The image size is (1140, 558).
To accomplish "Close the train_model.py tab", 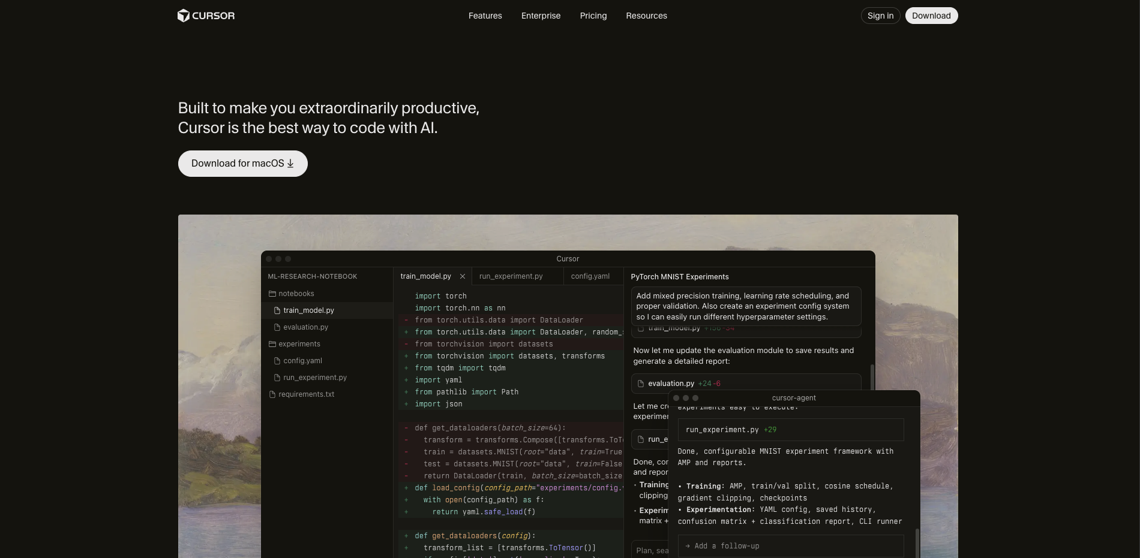I will [x=463, y=276].
